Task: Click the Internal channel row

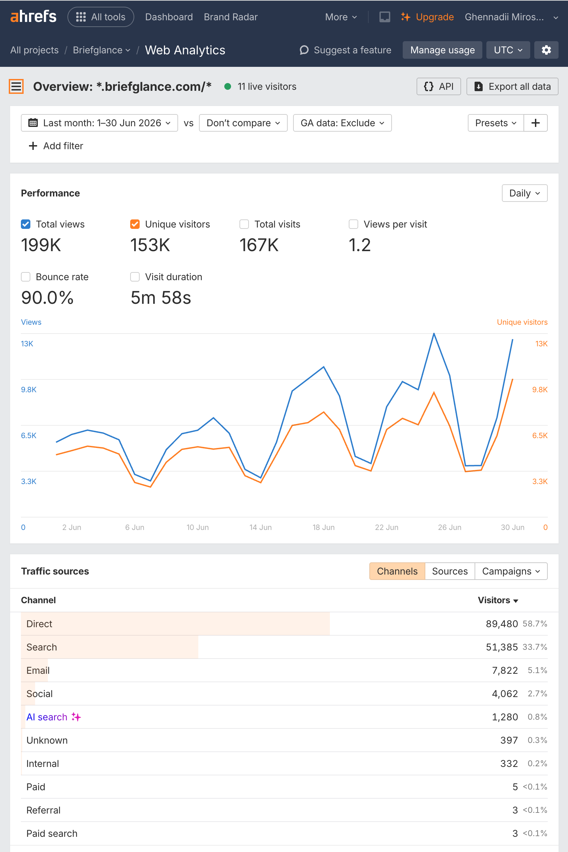Action: click(284, 763)
